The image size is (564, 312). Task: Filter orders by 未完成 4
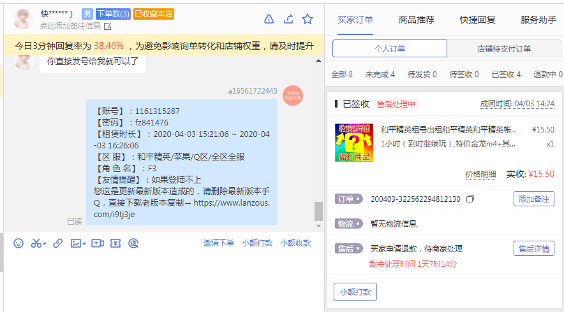tap(380, 74)
